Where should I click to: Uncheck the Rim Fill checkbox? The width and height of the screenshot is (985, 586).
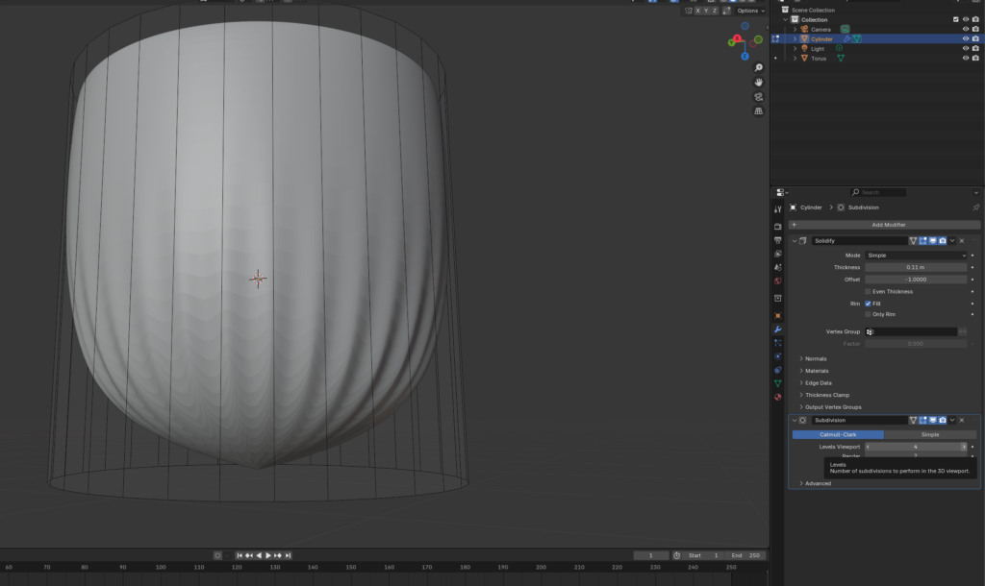pyautogui.click(x=868, y=304)
